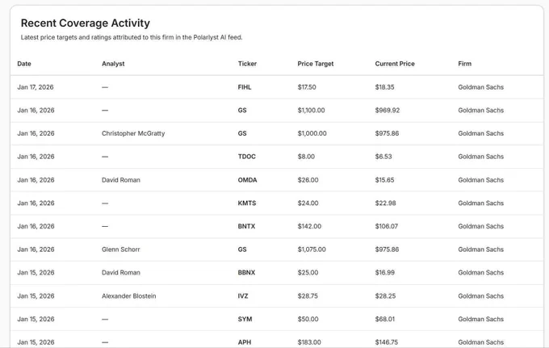Image resolution: width=549 pixels, height=348 pixels.
Task: Click current price $16.99
Action: click(385, 272)
